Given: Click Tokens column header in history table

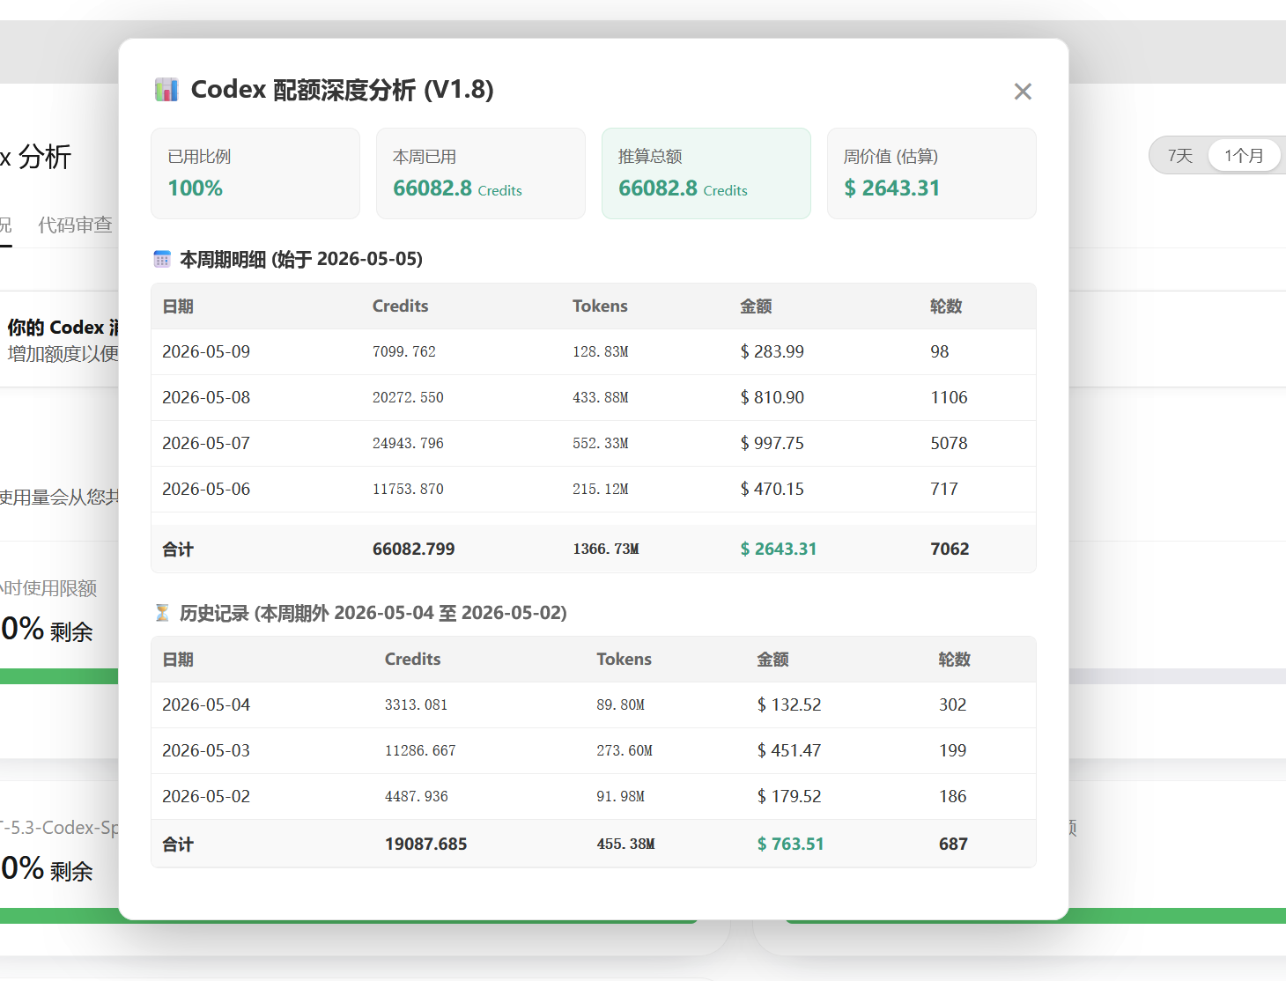Looking at the screenshot, I should 624,659.
